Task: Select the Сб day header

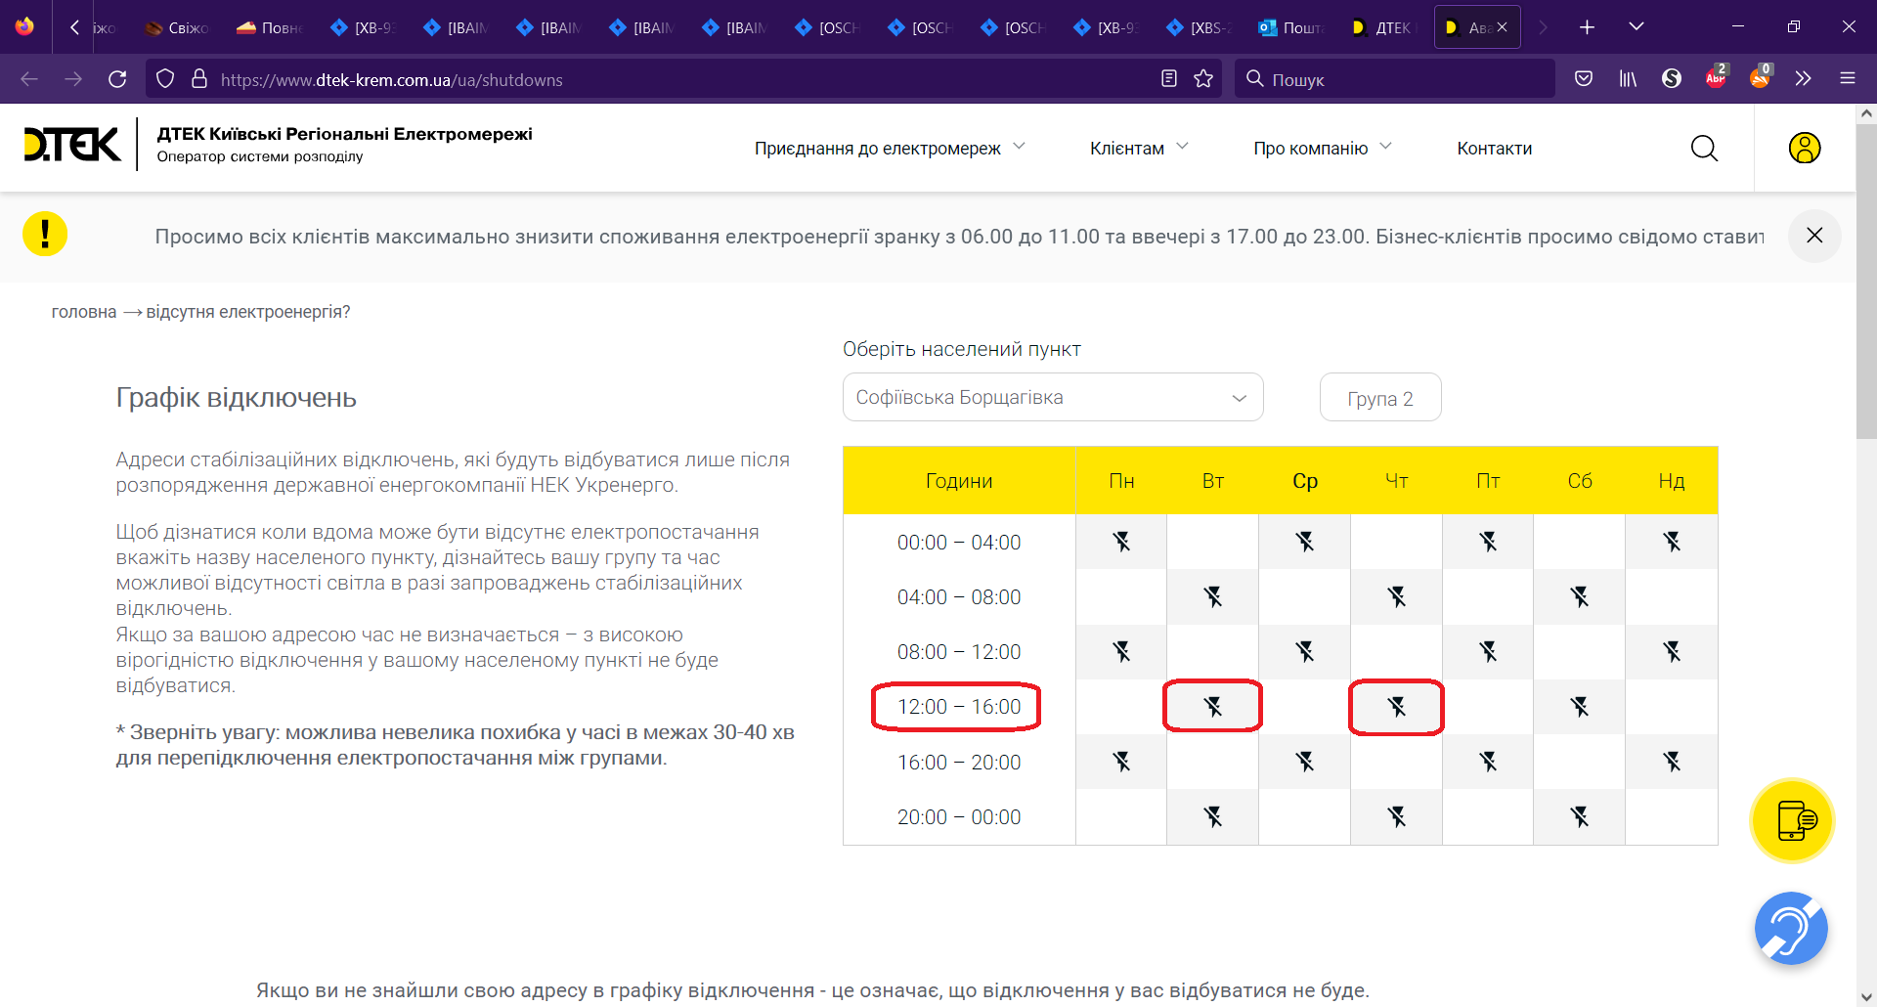Action: (x=1580, y=480)
